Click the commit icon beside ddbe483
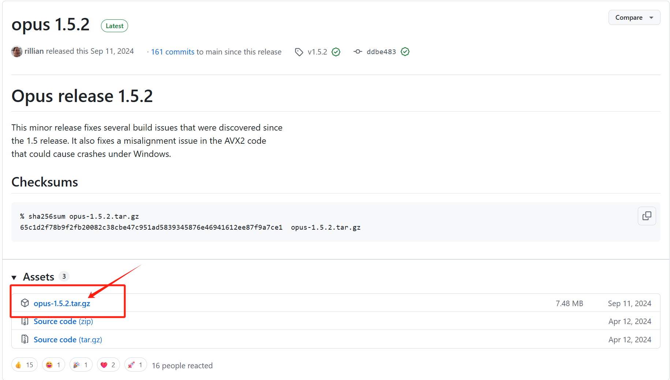The width and height of the screenshot is (670, 380). pyautogui.click(x=358, y=52)
